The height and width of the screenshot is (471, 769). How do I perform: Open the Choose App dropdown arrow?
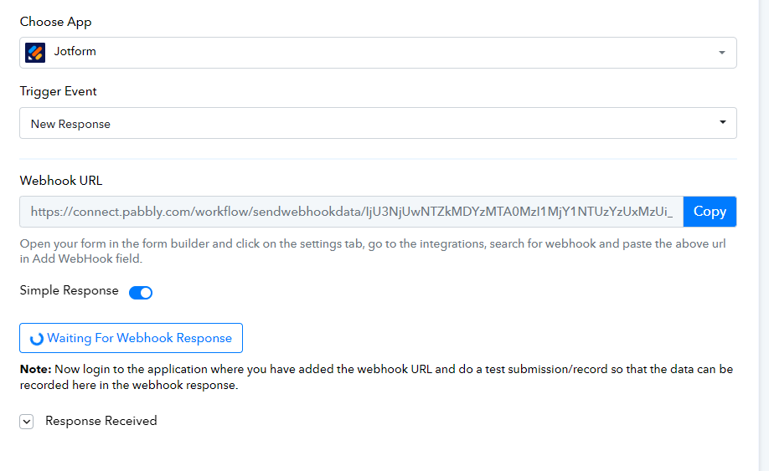click(x=722, y=53)
